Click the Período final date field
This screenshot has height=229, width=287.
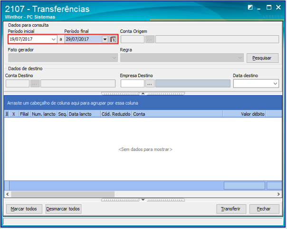[84, 39]
